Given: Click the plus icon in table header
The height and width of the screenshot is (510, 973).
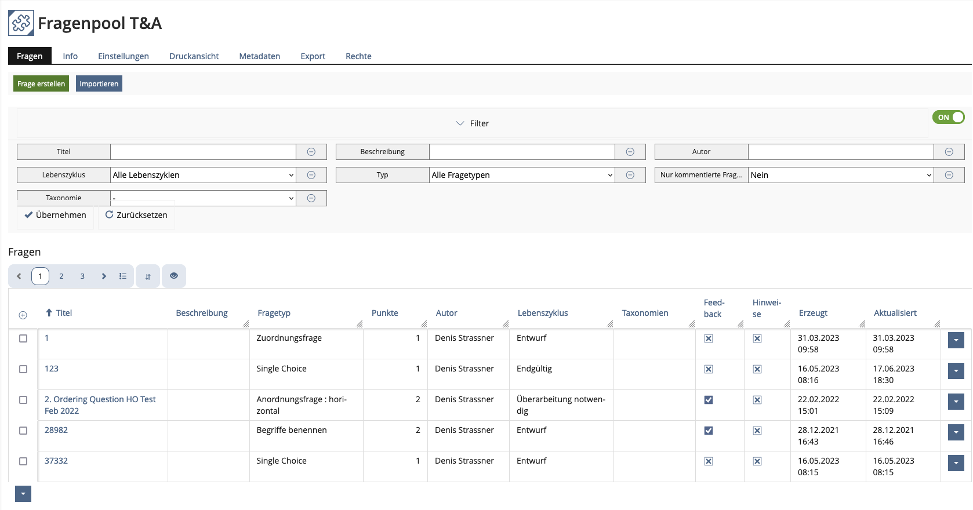Looking at the screenshot, I should (x=23, y=315).
